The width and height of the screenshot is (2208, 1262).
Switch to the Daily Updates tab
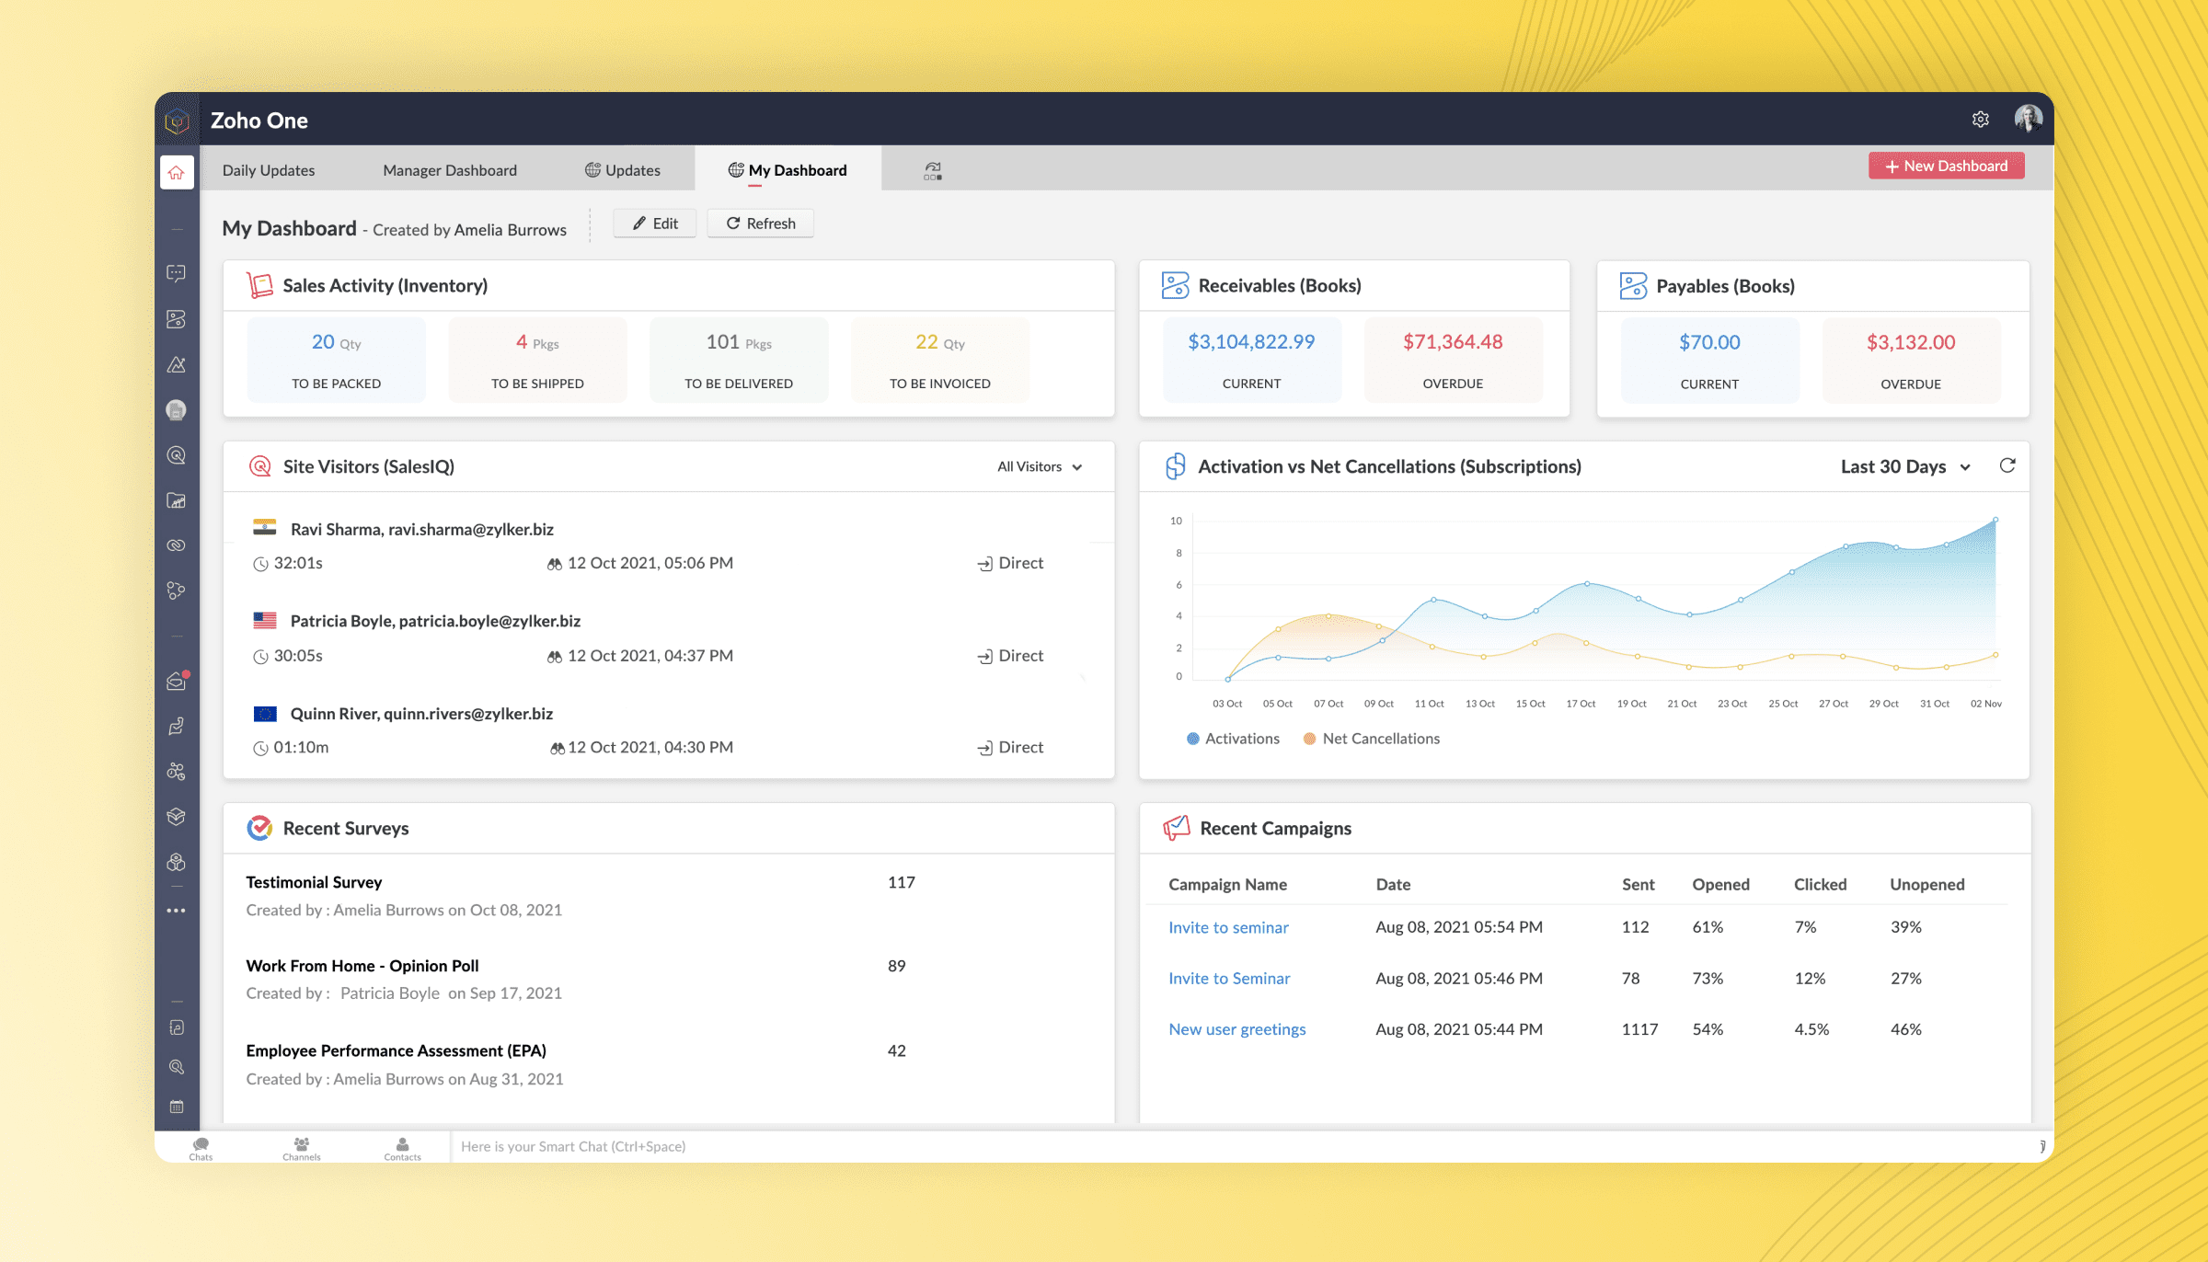tap(269, 170)
